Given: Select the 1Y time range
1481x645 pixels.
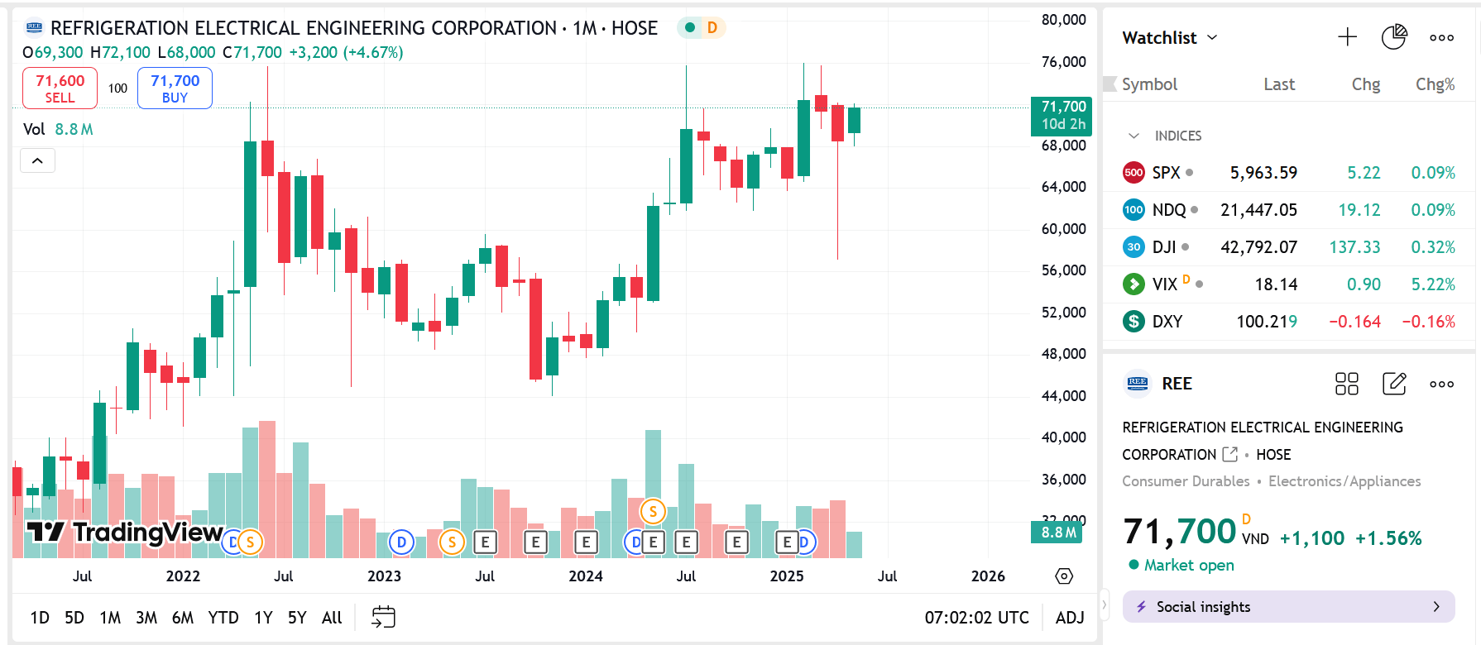Looking at the screenshot, I should point(263,617).
